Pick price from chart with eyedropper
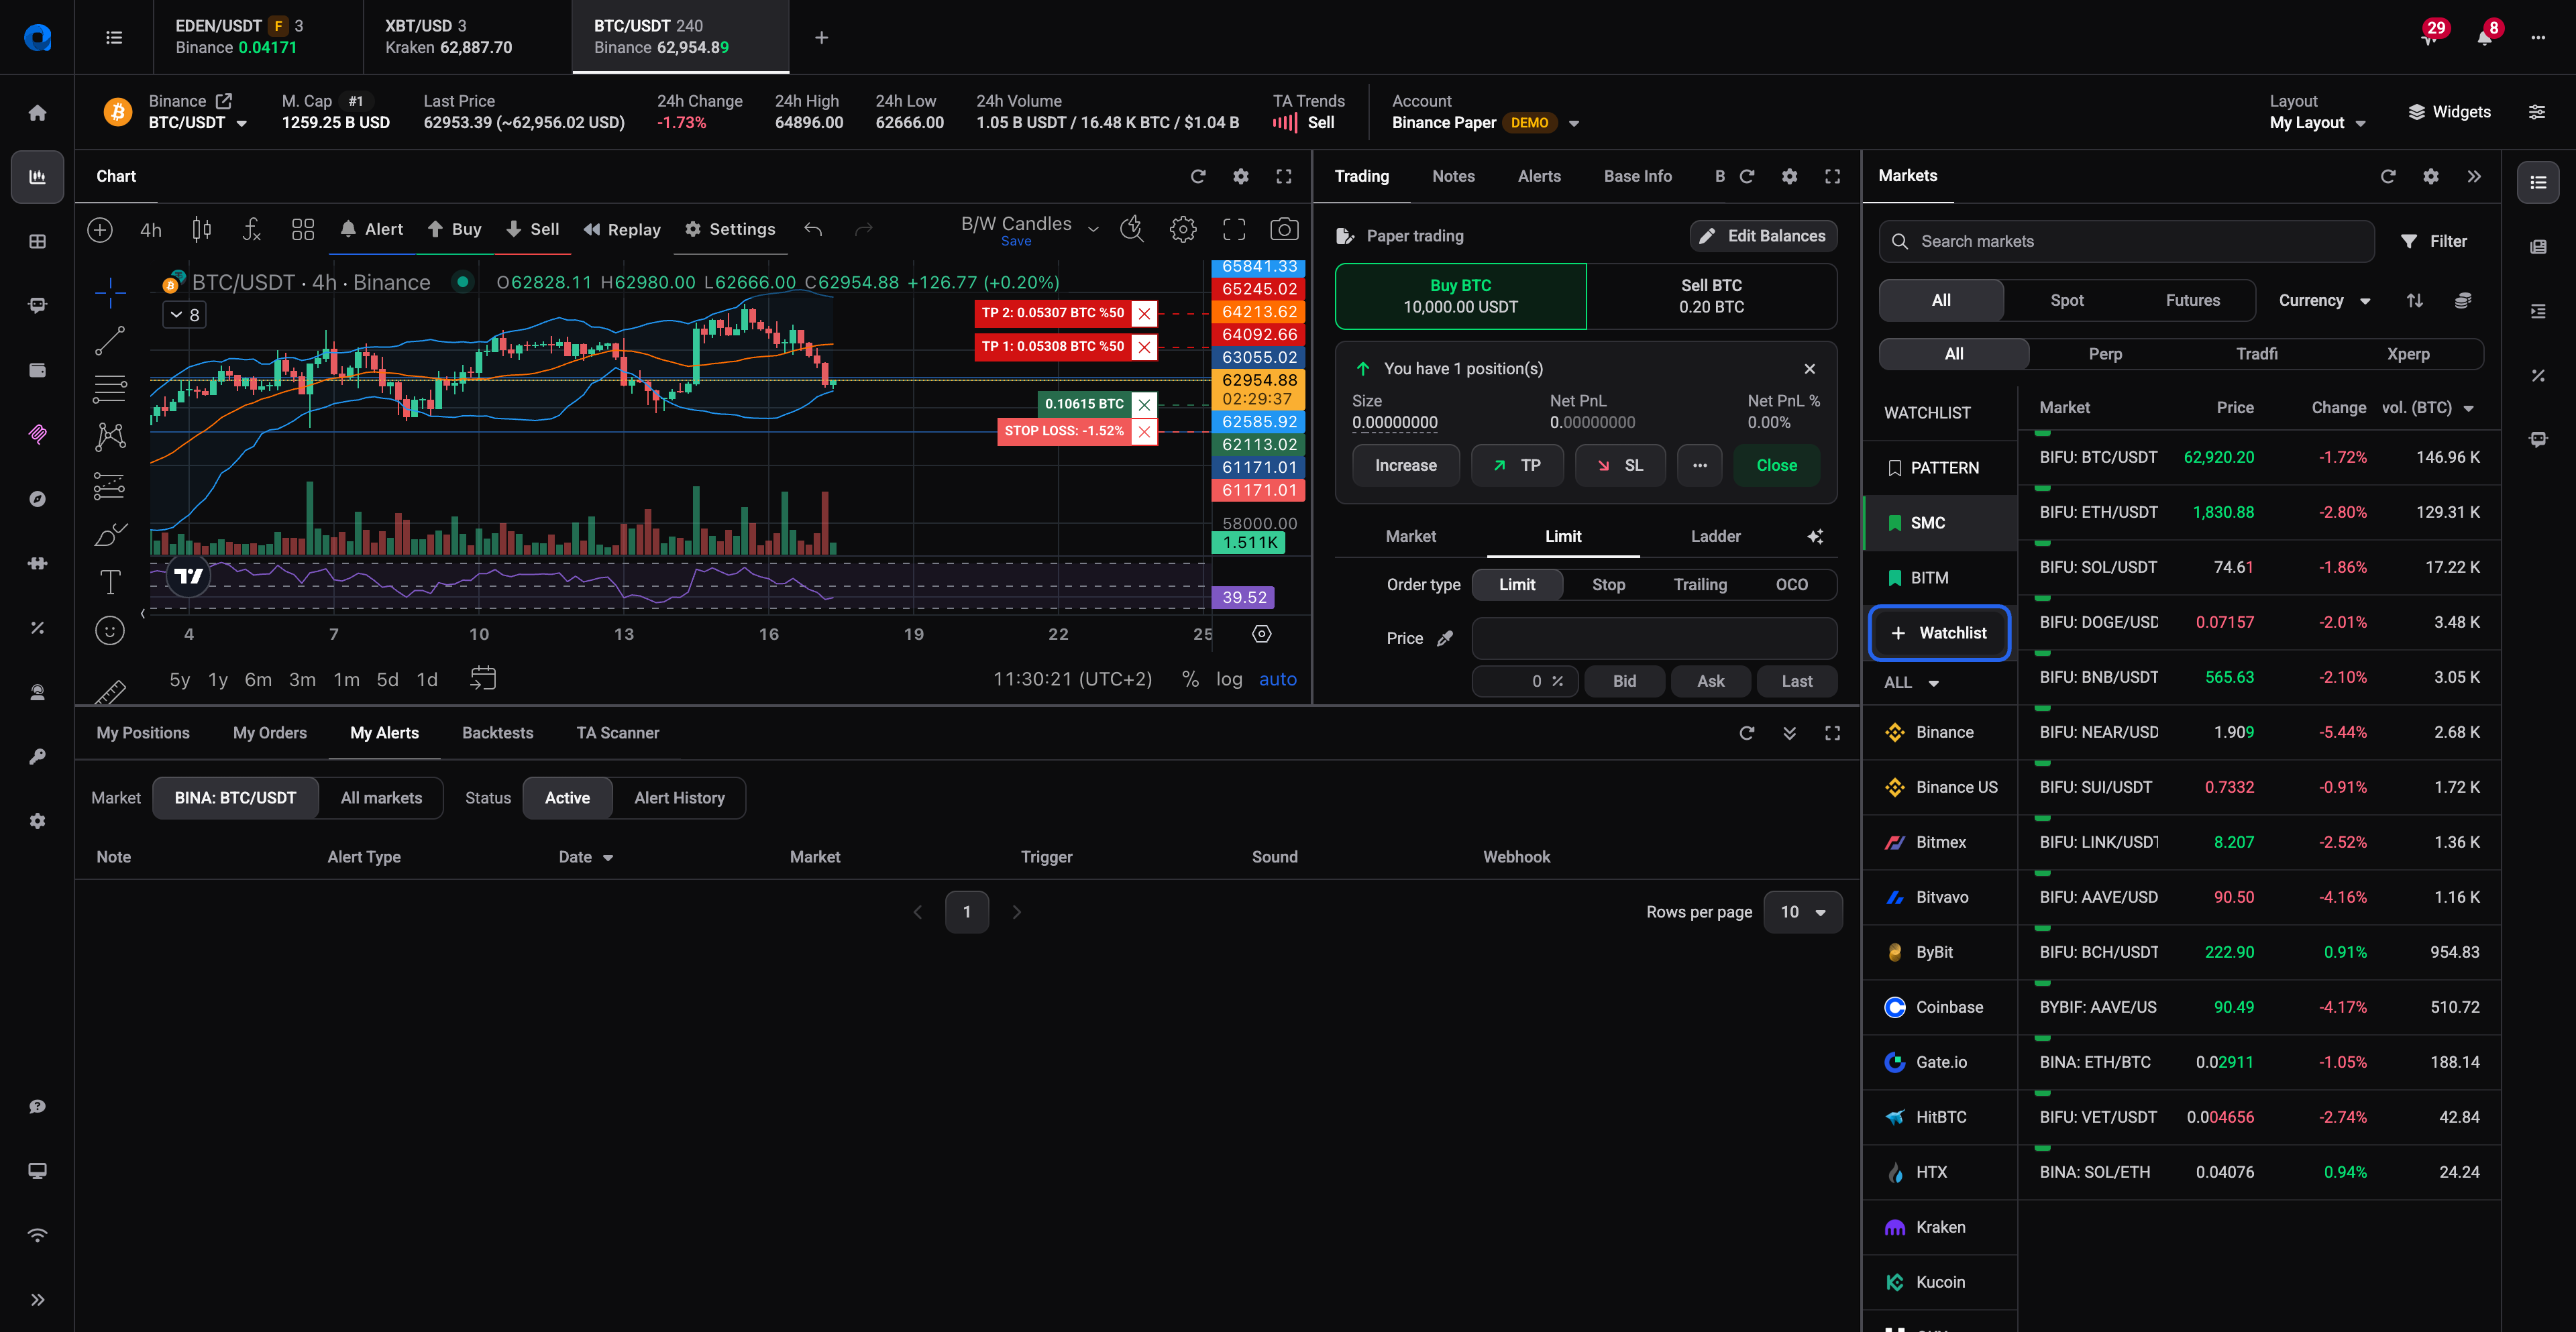 (1445, 638)
